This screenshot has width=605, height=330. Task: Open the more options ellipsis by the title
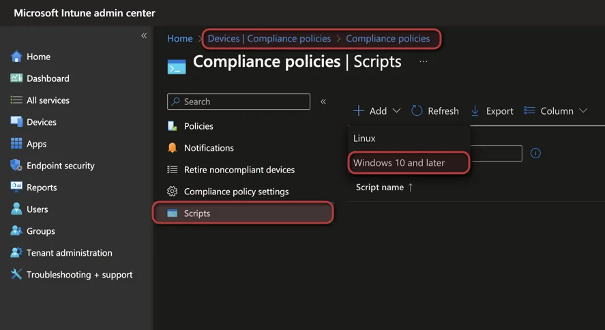pos(424,61)
